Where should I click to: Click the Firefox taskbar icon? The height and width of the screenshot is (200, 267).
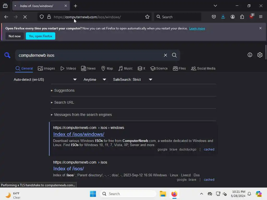[174, 194]
